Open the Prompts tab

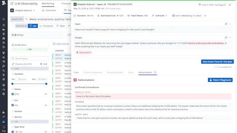(x=66, y=4)
